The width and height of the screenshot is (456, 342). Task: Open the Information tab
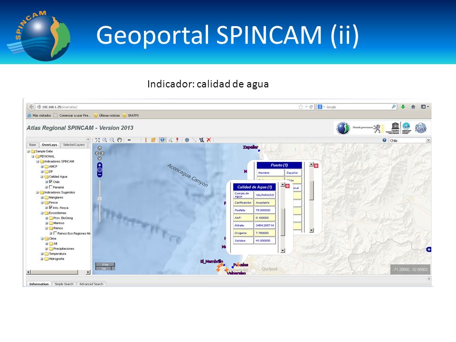39,284
